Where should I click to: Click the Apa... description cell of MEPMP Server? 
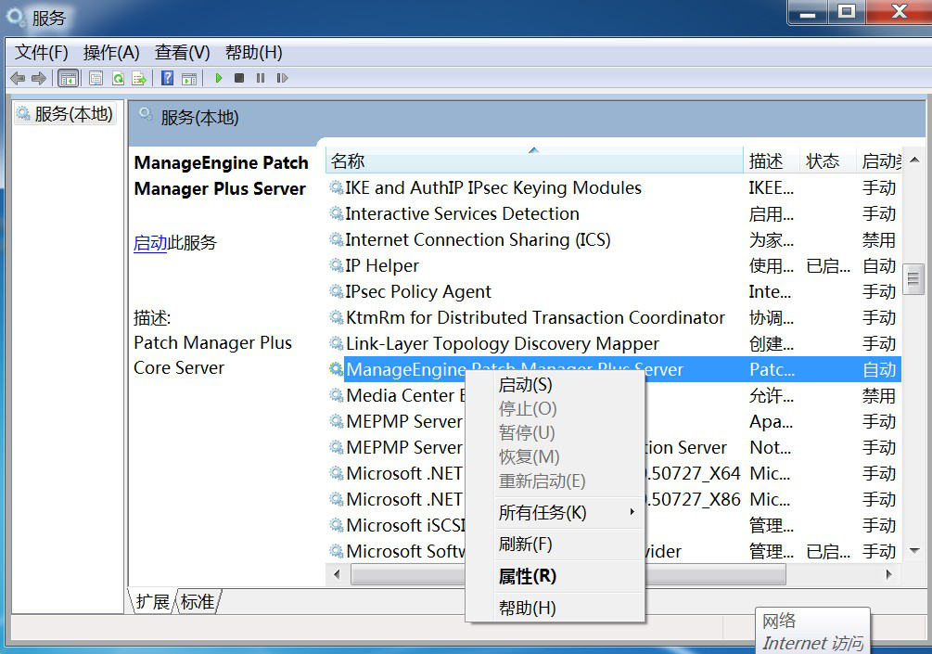pos(772,421)
